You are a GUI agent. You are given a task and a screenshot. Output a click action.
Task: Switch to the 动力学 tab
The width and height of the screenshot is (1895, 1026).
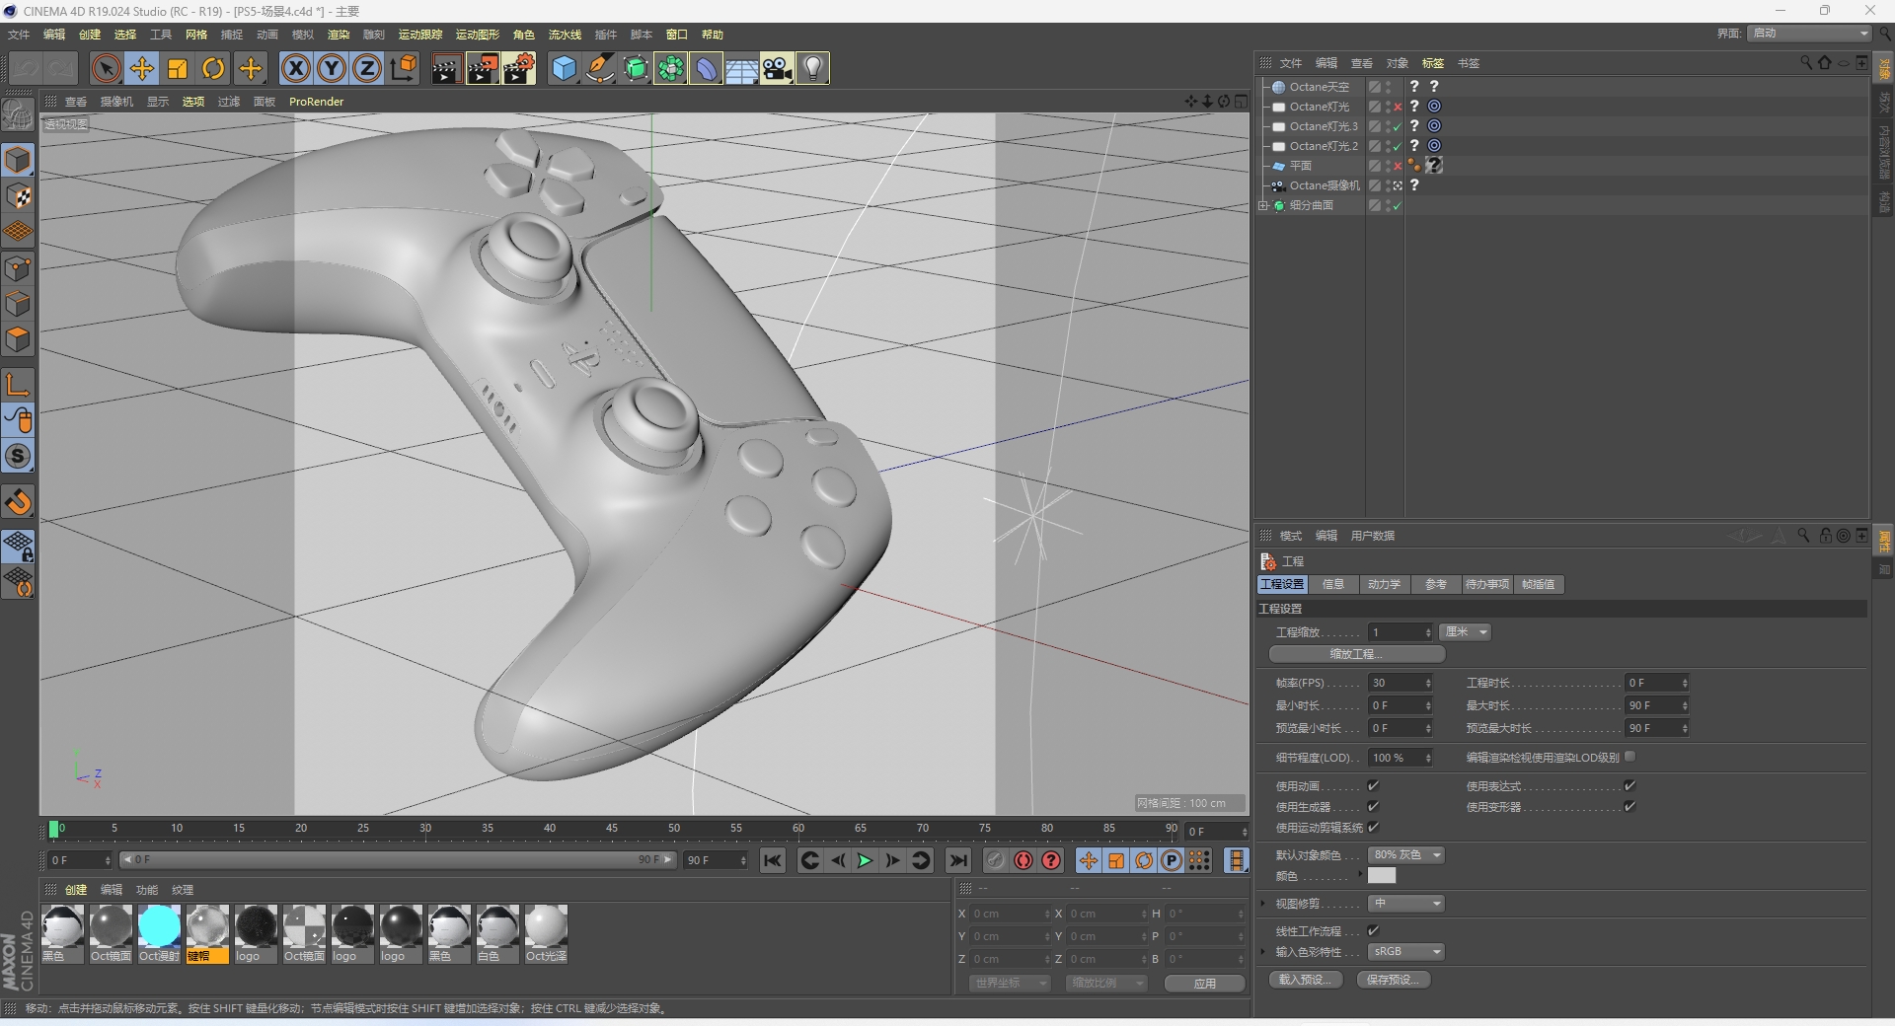(1384, 585)
